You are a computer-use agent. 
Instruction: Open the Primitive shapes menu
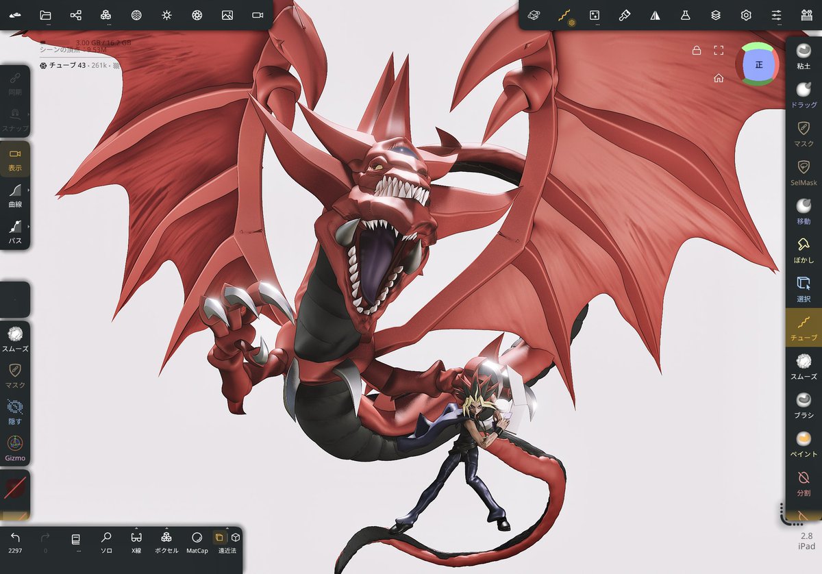(x=535, y=15)
